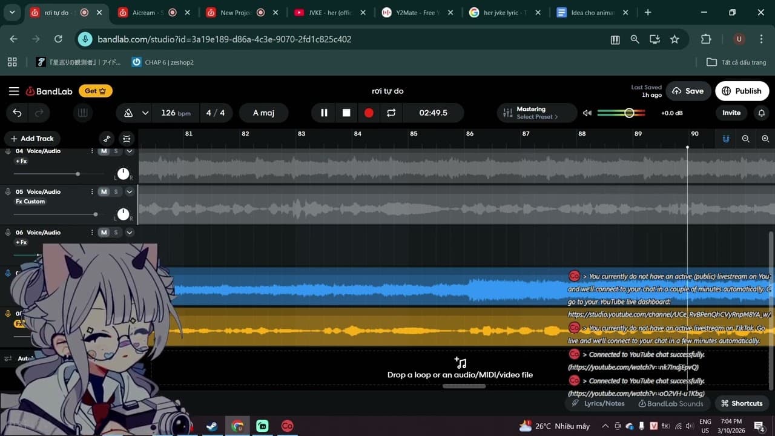Image resolution: width=775 pixels, height=436 pixels.
Task: Open the Shortcuts panel
Action: pyautogui.click(x=742, y=403)
